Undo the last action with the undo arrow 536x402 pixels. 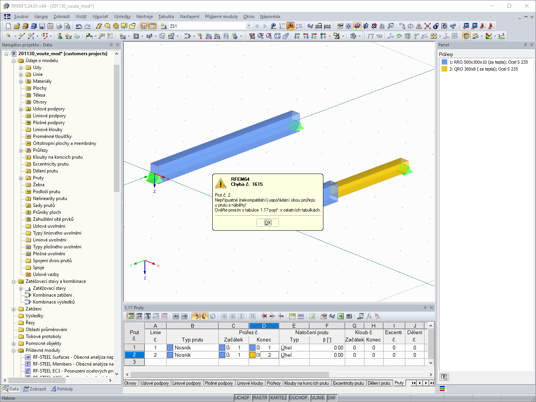[x=79, y=26]
